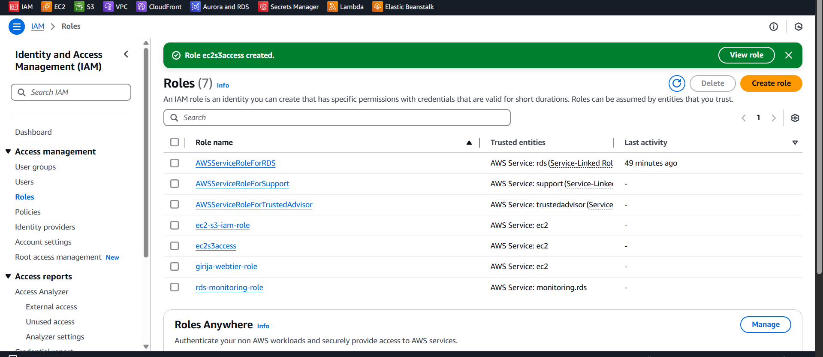Open Unused access in the sidebar

(x=50, y=322)
